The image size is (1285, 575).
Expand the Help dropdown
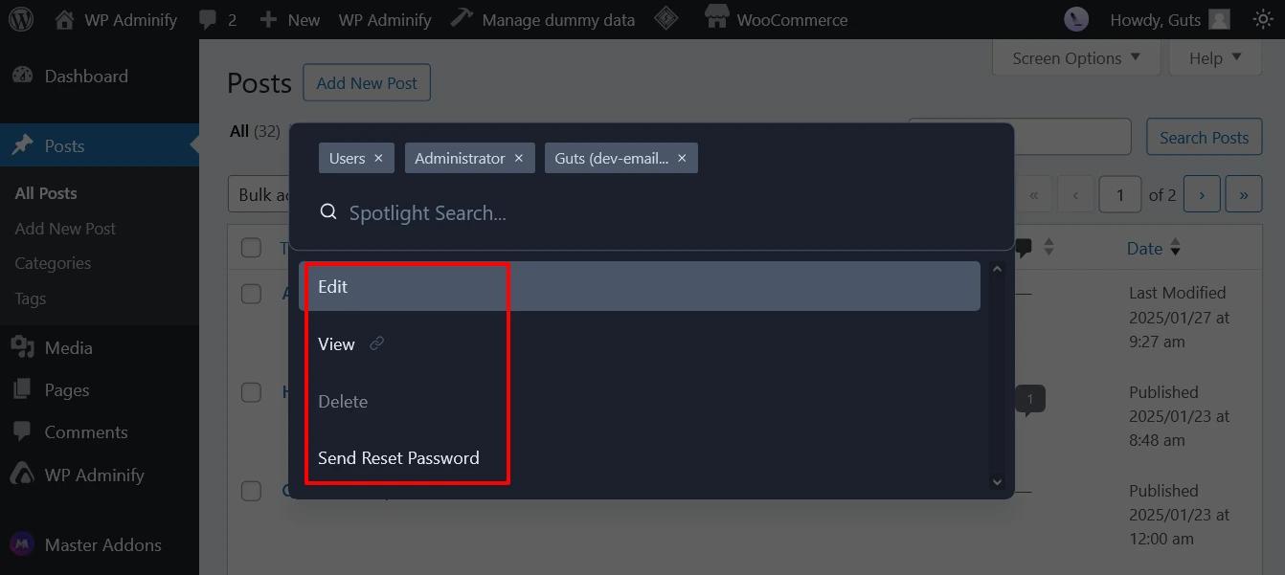tap(1213, 57)
